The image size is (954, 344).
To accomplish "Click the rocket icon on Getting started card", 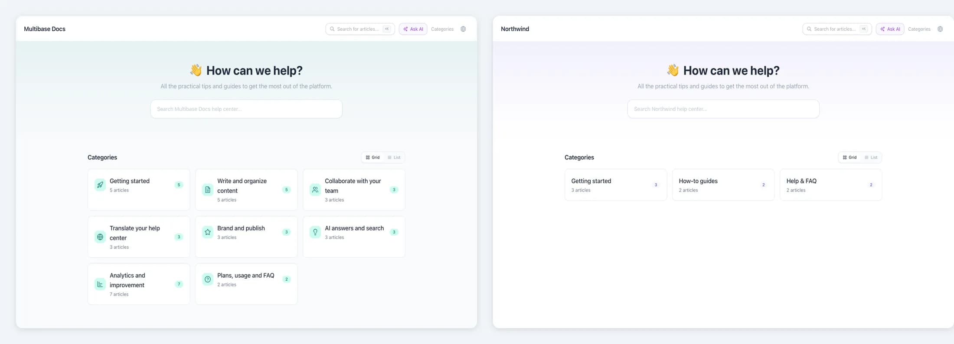I will (x=100, y=185).
